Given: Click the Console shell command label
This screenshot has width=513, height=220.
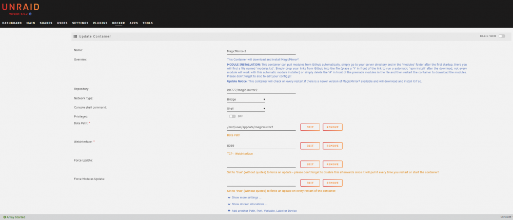Looking at the screenshot, I should [x=90, y=107].
